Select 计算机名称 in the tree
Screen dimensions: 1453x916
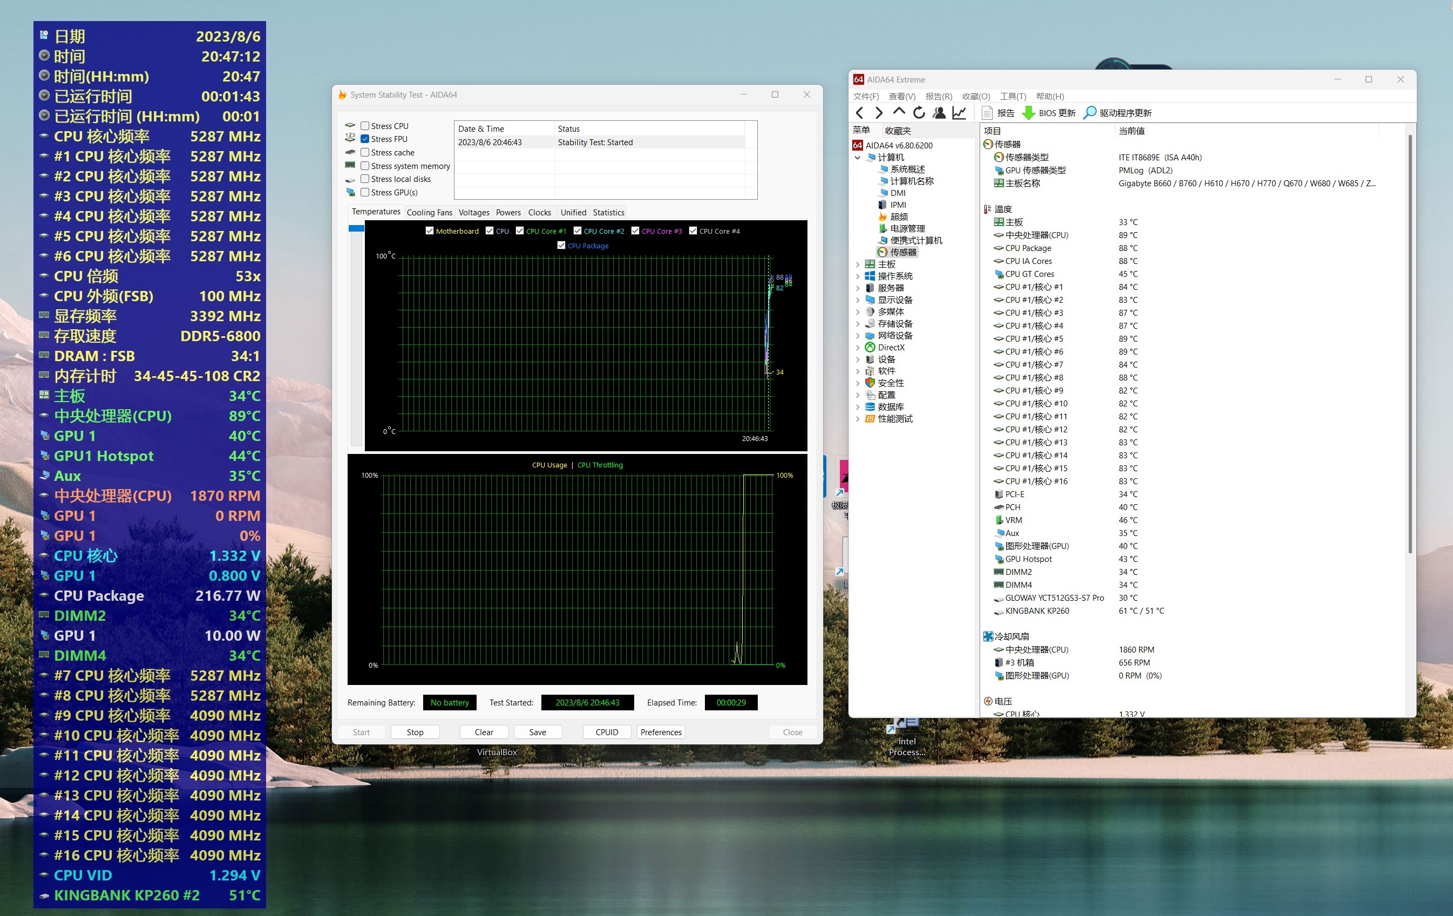pyautogui.click(x=912, y=181)
